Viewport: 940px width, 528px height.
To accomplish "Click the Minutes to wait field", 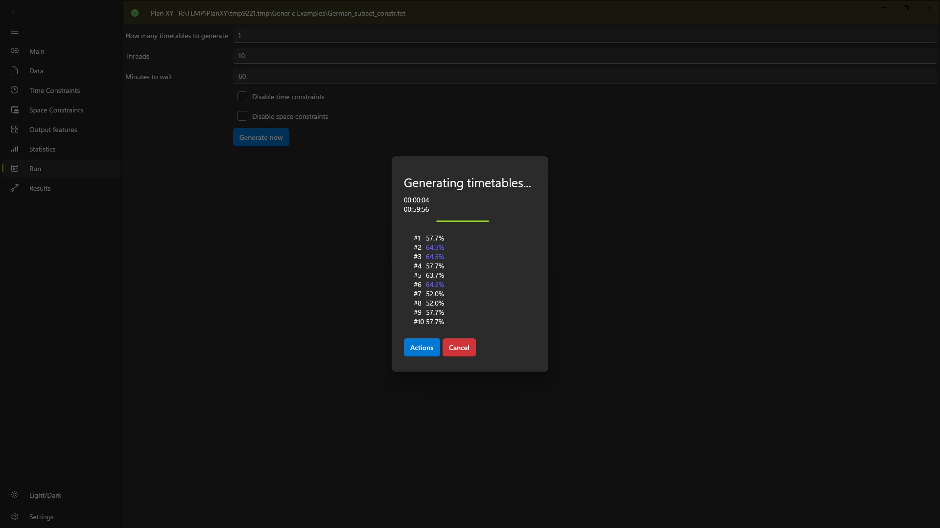I will tap(585, 76).
